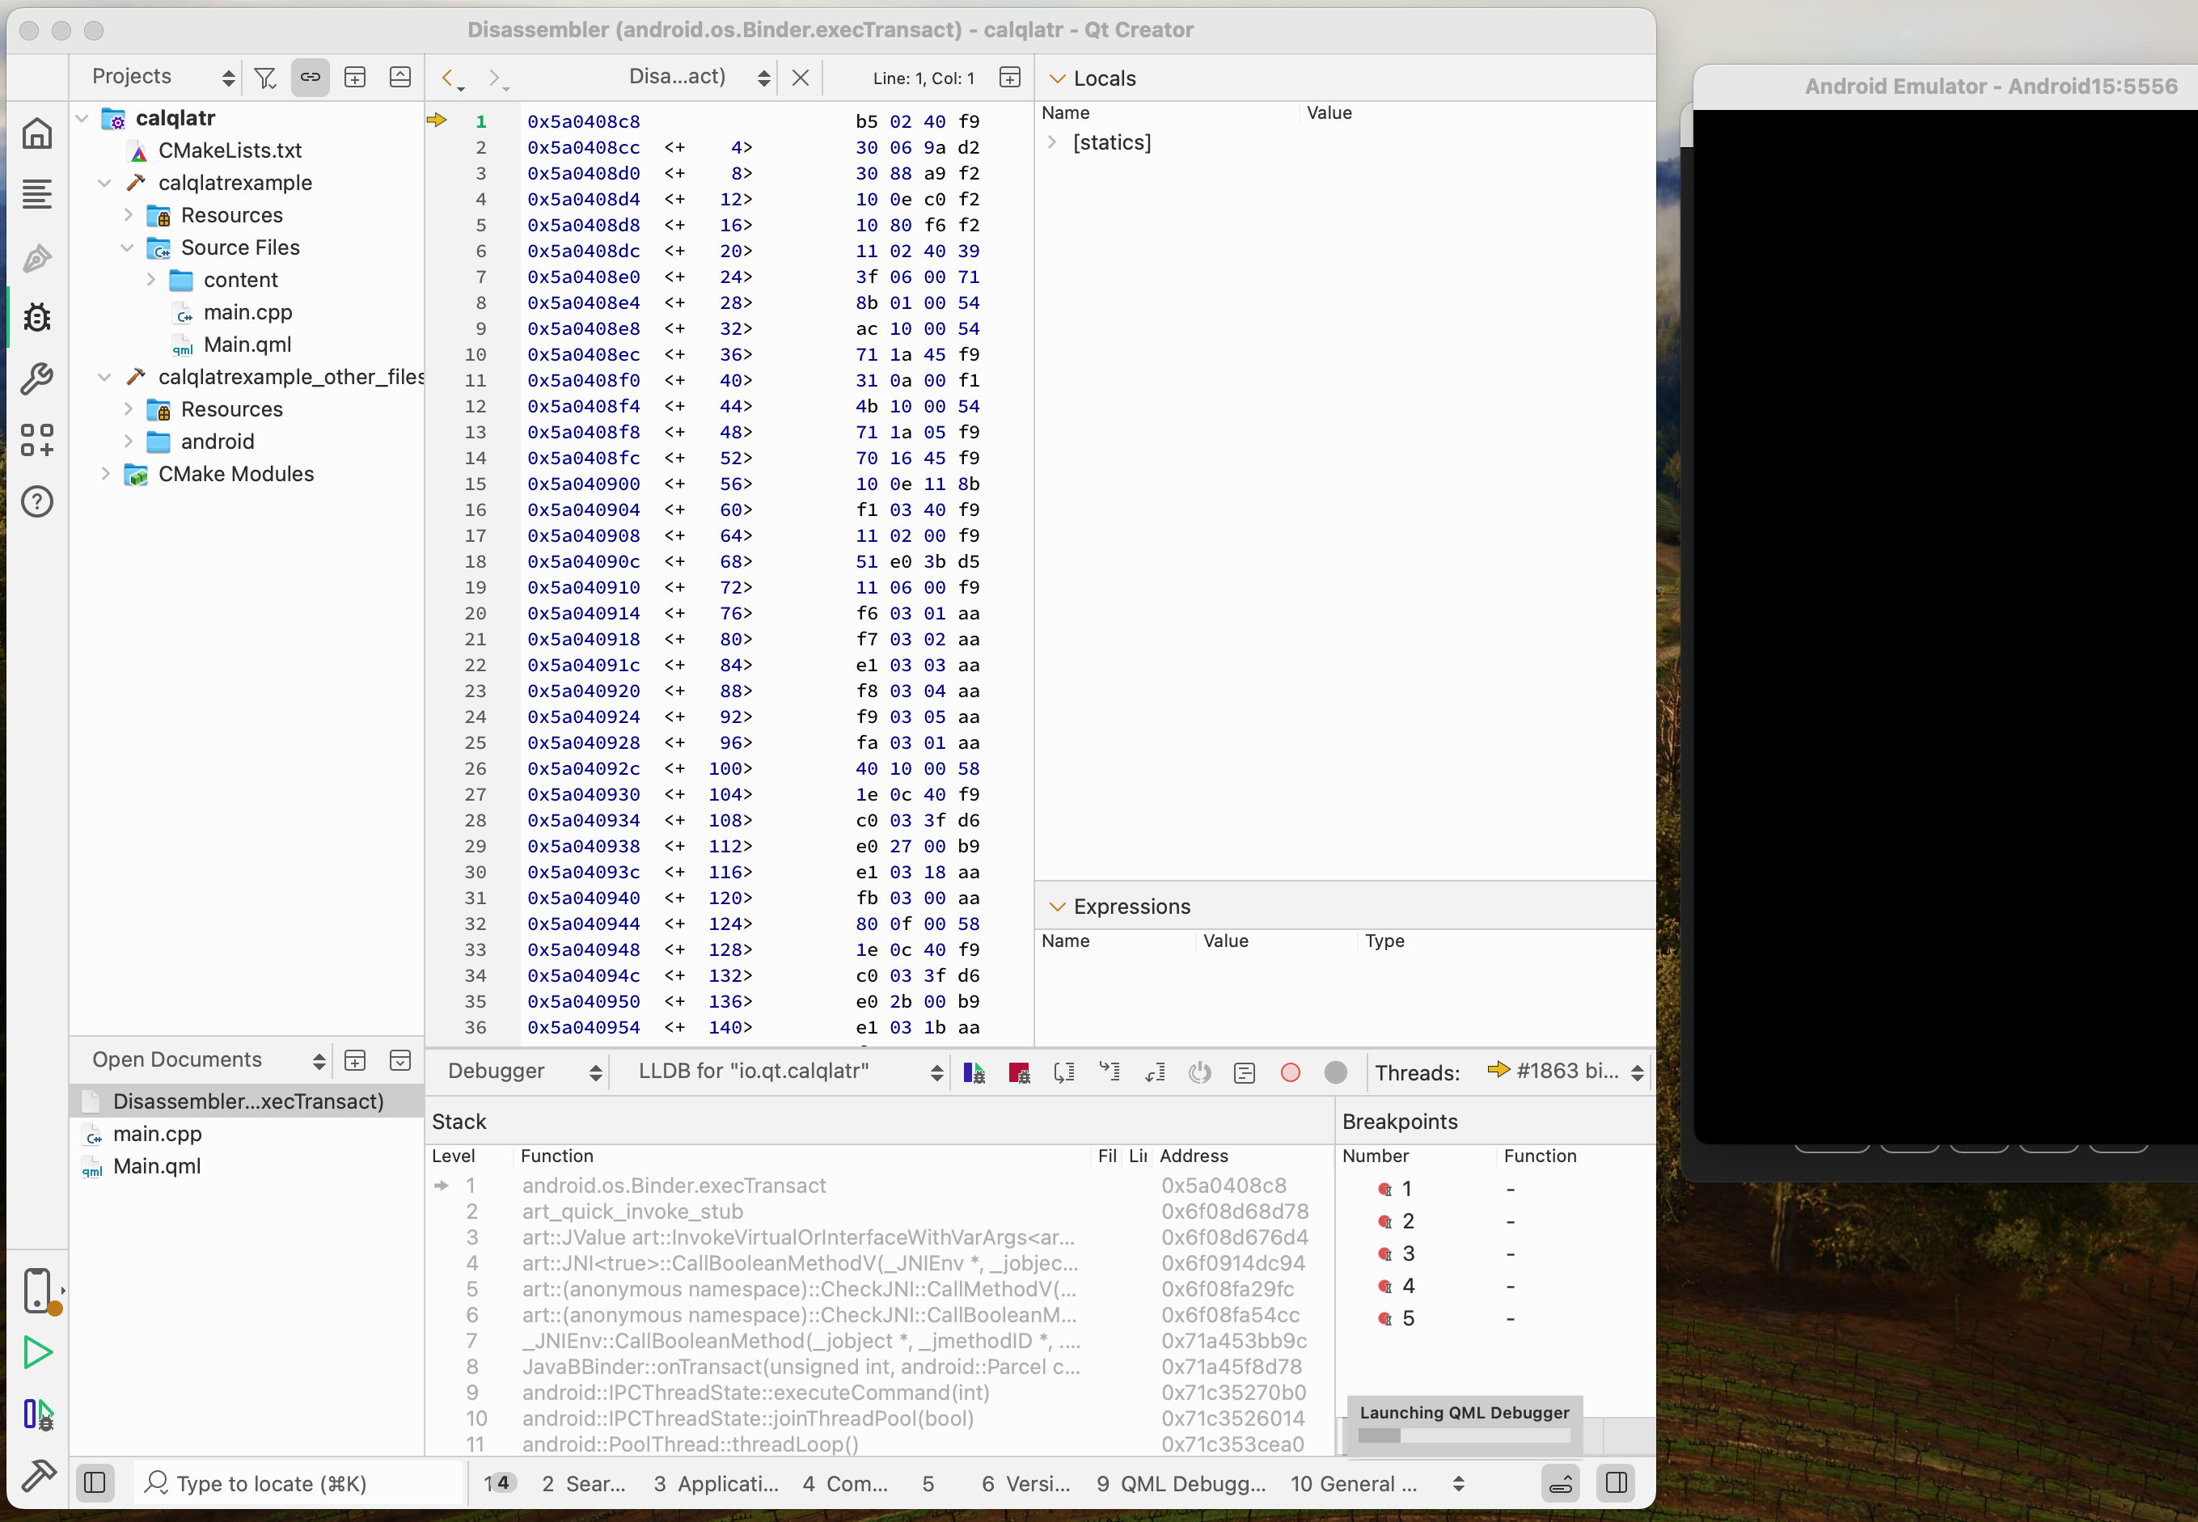Screen dimensions: 2198x1522
Task: Expand the android folder
Action: pyautogui.click(x=127, y=442)
